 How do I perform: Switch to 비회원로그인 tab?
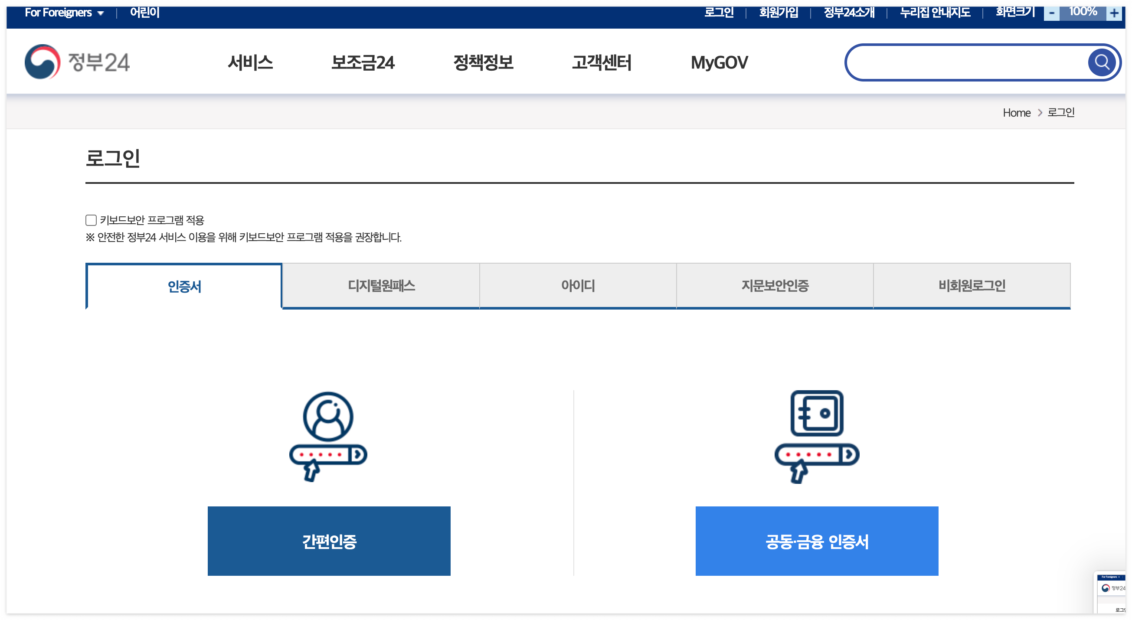point(971,286)
